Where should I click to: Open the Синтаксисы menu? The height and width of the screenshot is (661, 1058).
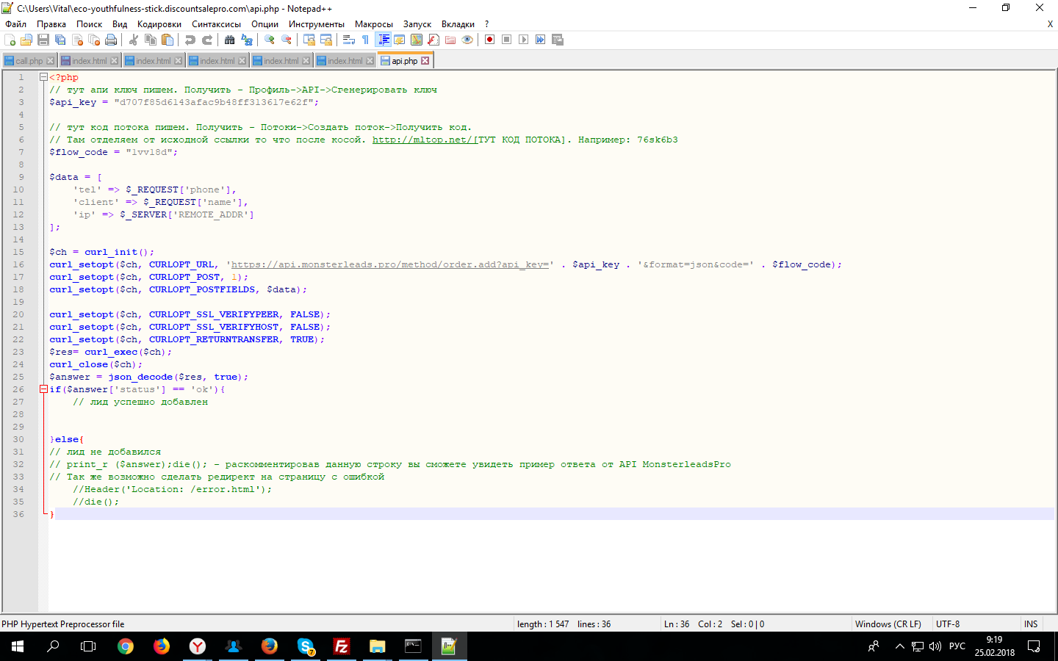point(216,24)
